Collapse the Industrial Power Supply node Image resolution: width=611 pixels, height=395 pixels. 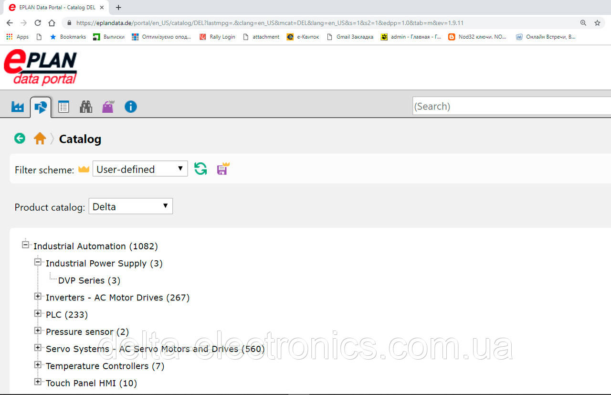pyautogui.click(x=38, y=262)
